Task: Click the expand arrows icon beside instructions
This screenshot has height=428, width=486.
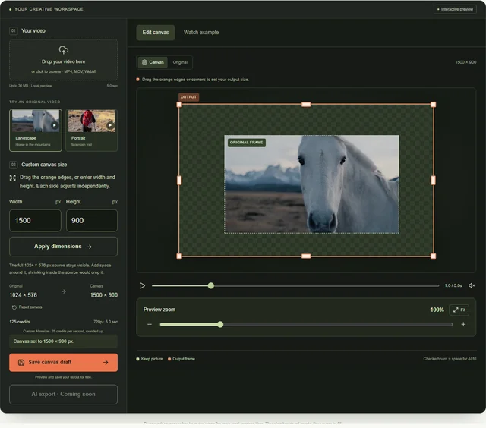Action: [13, 178]
